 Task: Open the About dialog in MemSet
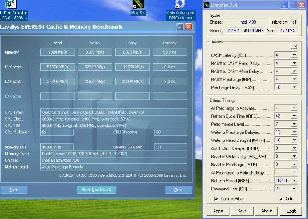click(266, 211)
